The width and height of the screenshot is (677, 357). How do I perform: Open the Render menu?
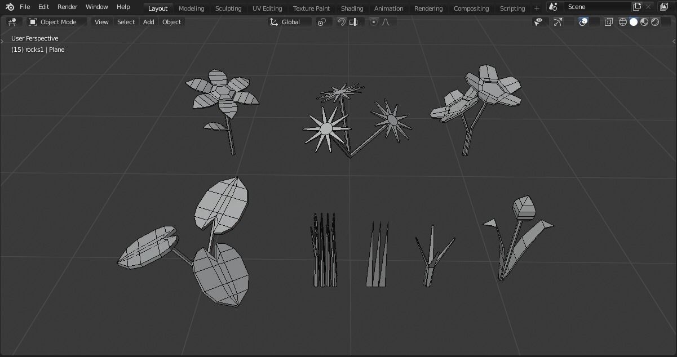coord(68,7)
